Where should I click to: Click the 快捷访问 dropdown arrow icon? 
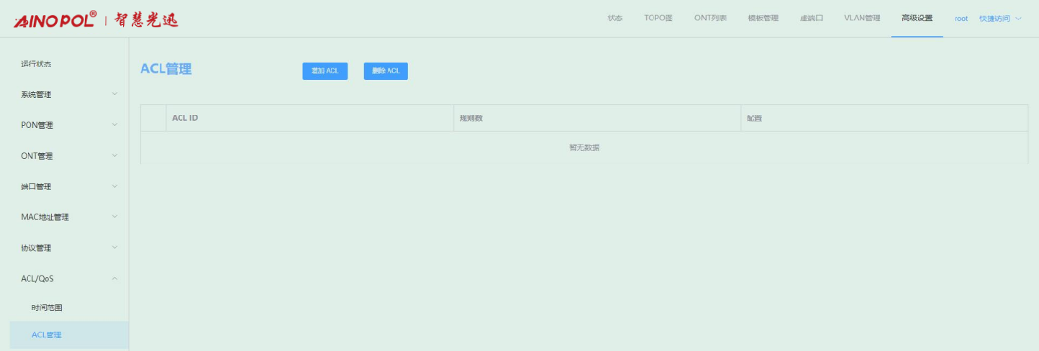pos(1018,19)
